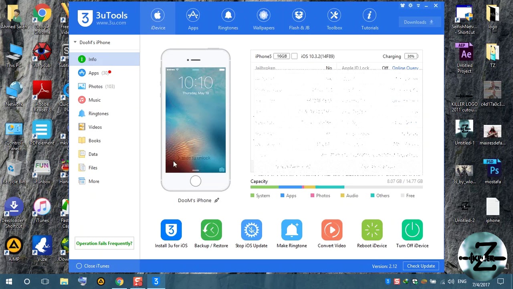Open the iDevice tab
Screen dimensions: 513x289
pos(158,19)
